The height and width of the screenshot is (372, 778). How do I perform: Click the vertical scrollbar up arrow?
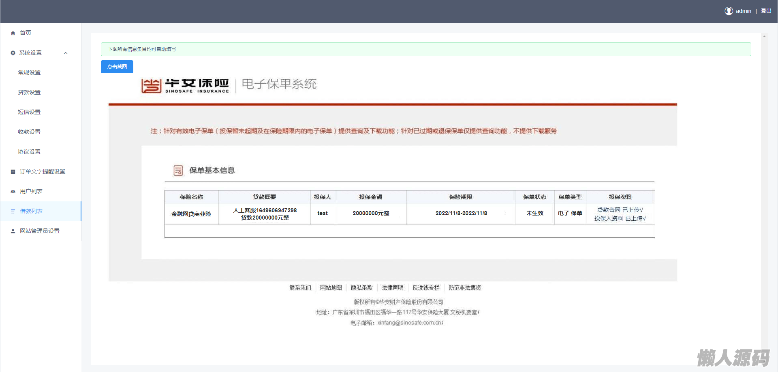pos(764,37)
